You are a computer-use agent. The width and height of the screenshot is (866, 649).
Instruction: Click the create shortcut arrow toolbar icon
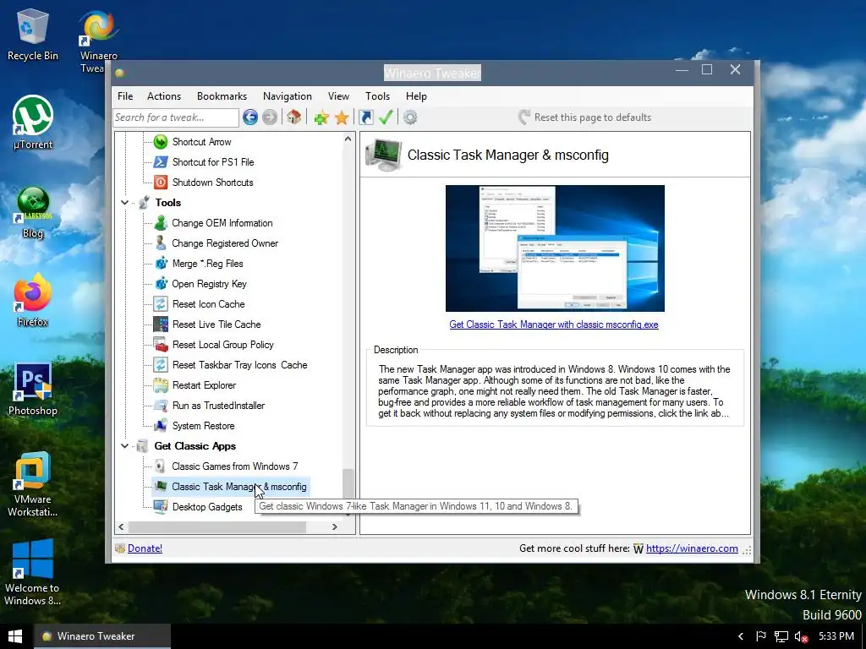tap(366, 117)
